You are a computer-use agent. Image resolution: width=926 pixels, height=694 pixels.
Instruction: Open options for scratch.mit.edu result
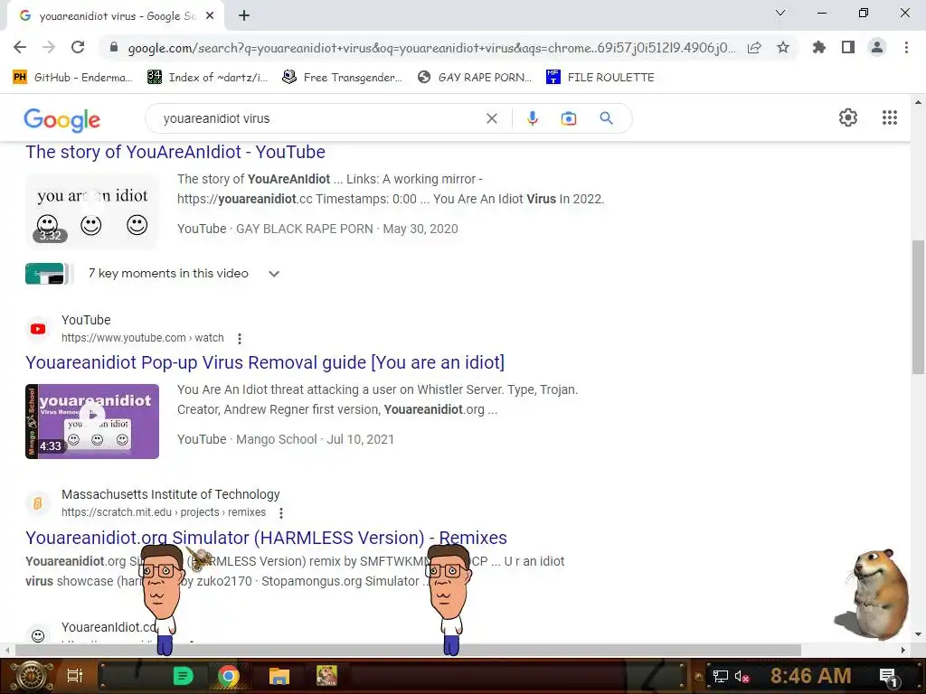click(281, 513)
